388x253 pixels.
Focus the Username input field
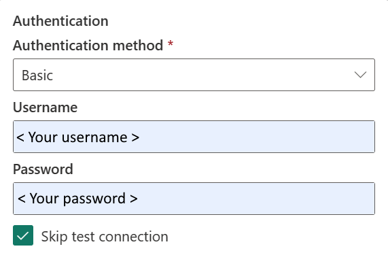pos(194,137)
